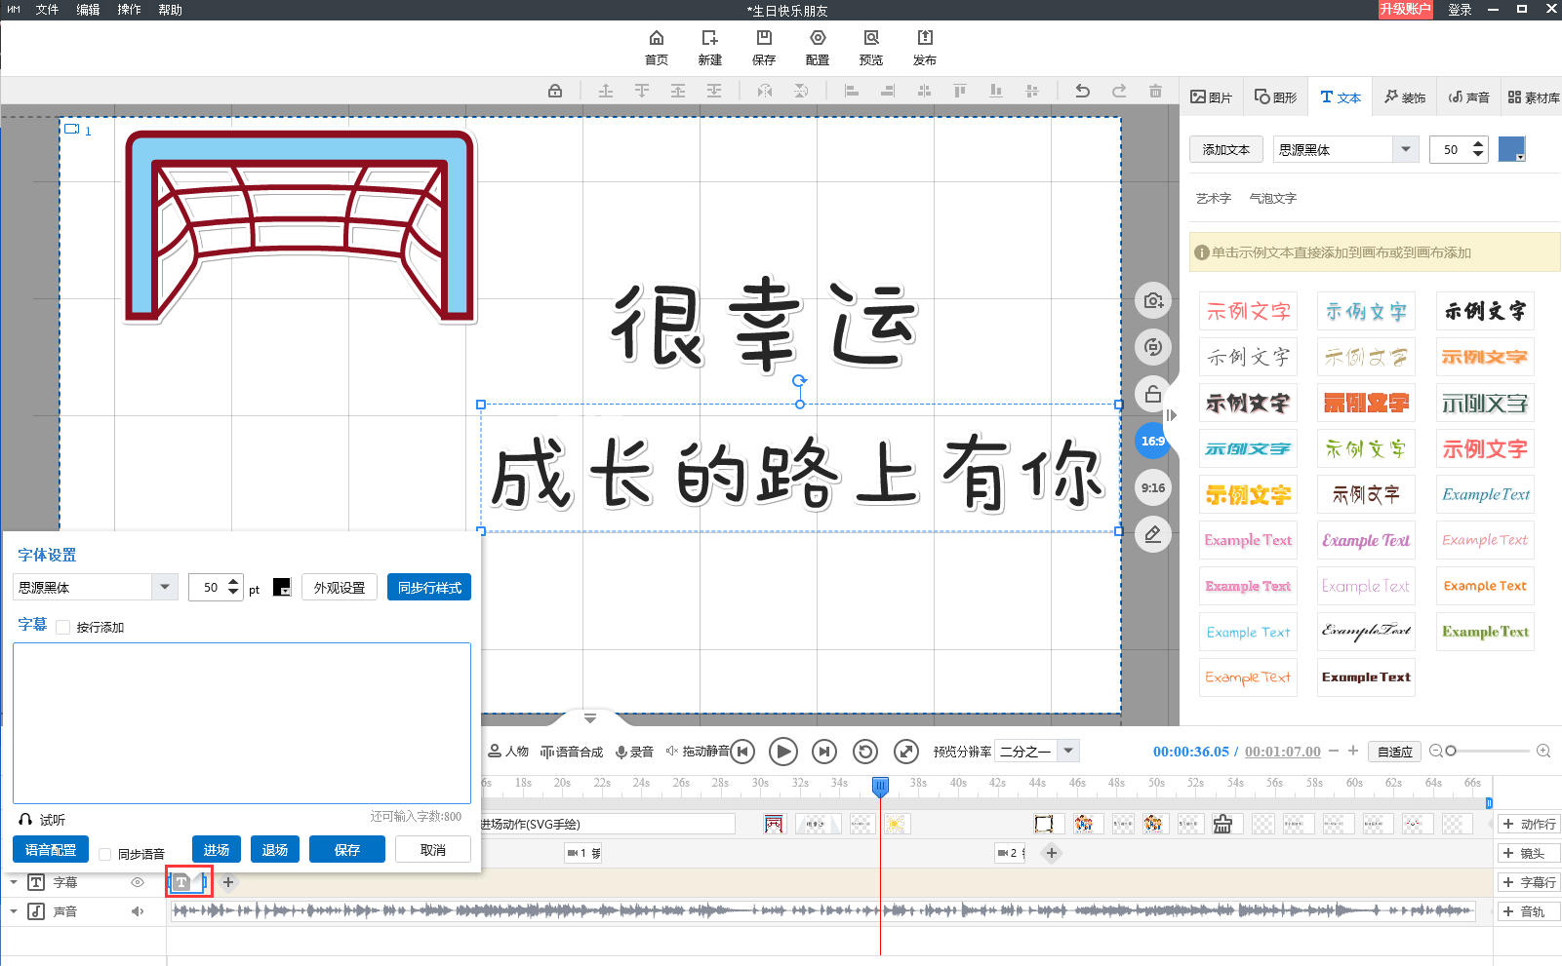Enable the 按行添加 checkbox
This screenshot has width=1562, height=966.
click(x=63, y=627)
